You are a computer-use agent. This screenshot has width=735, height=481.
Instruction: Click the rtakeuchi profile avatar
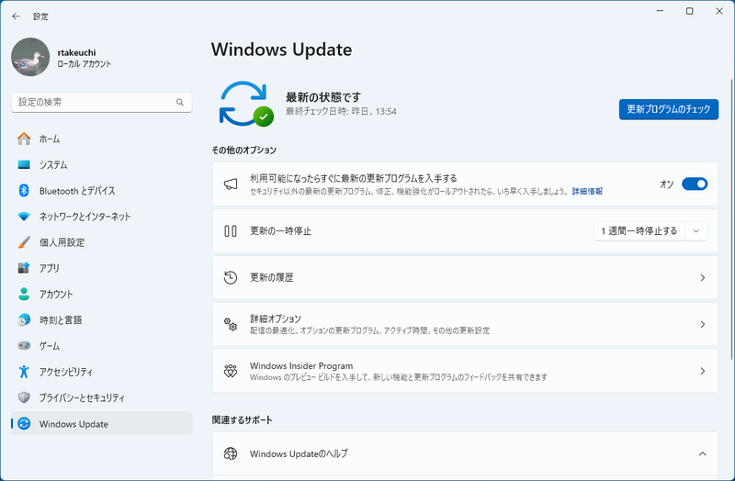click(x=30, y=57)
